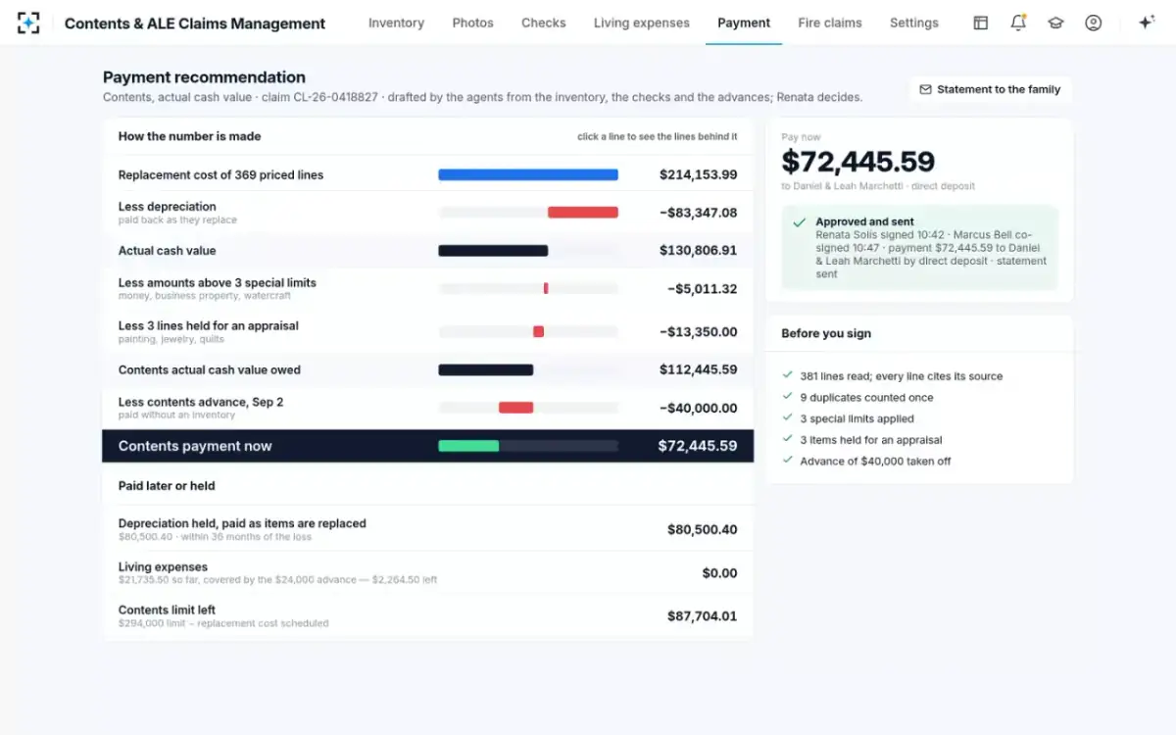Click Contents limit left row
The width and height of the screenshot is (1176, 735).
(428, 615)
